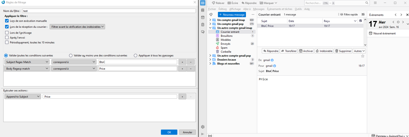Screen dimensions: 409x137
Task: Collapse the spaces toolbar with bottom arrow icon
Action: point(203,134)
